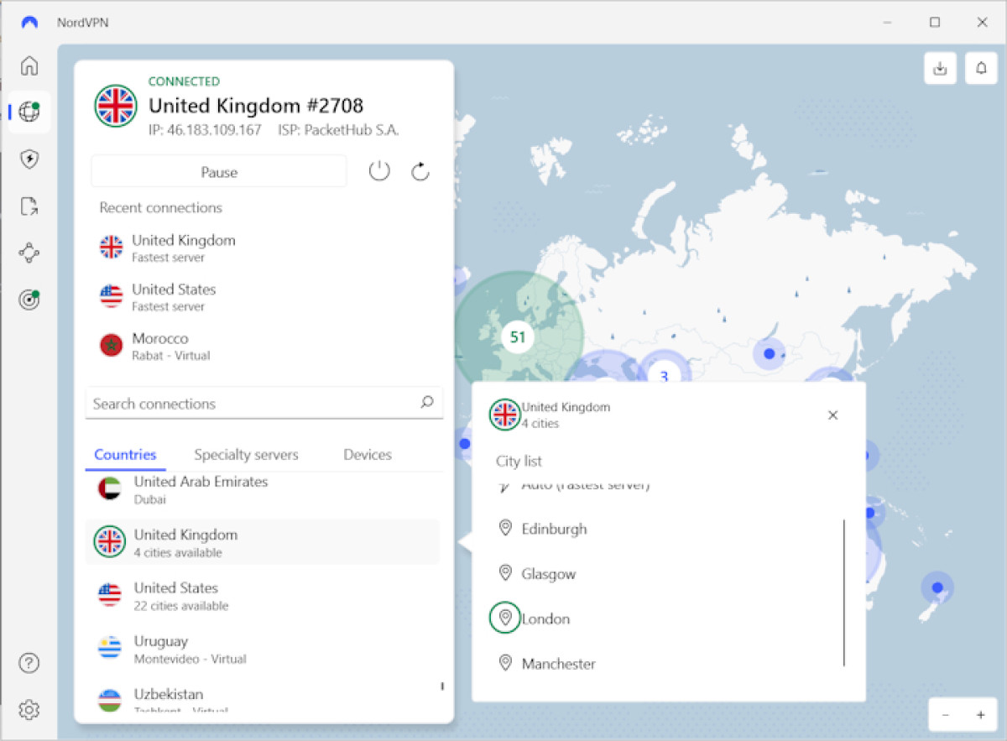Switch to the Countries tab
This screenshot has height=741, width=1007.
(x=125, y=455)
